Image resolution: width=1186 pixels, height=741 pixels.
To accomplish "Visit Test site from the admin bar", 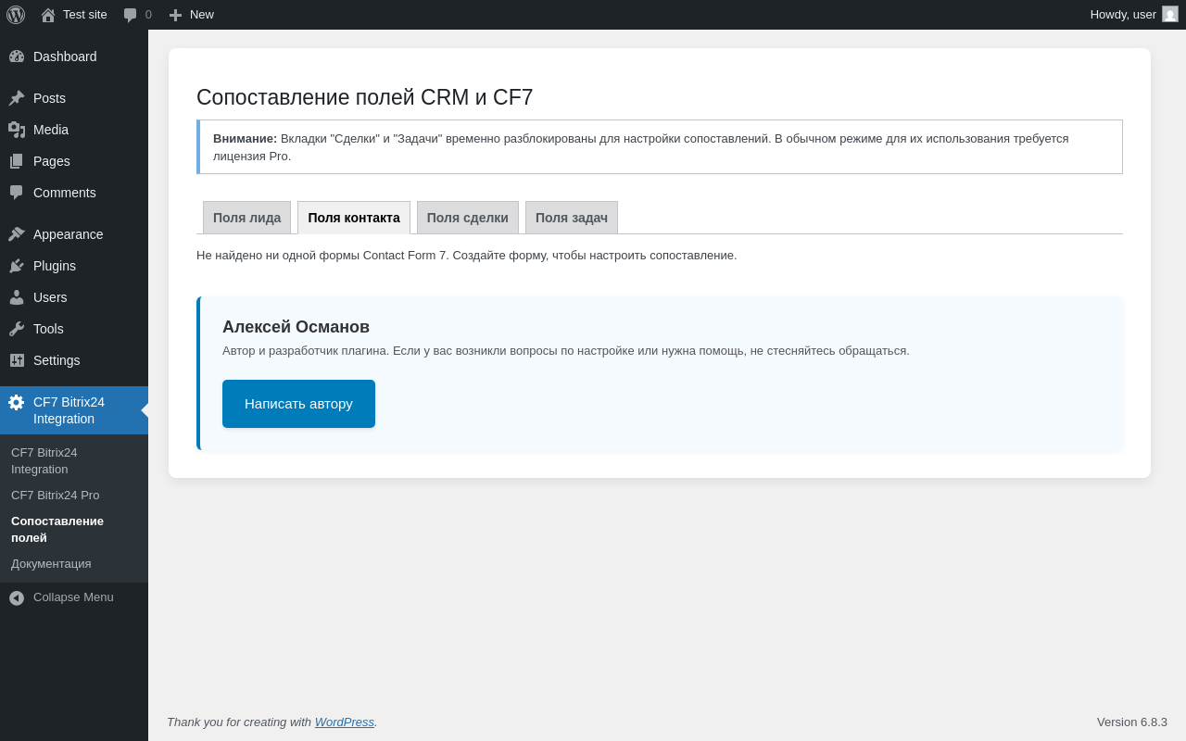I will 74,15.
